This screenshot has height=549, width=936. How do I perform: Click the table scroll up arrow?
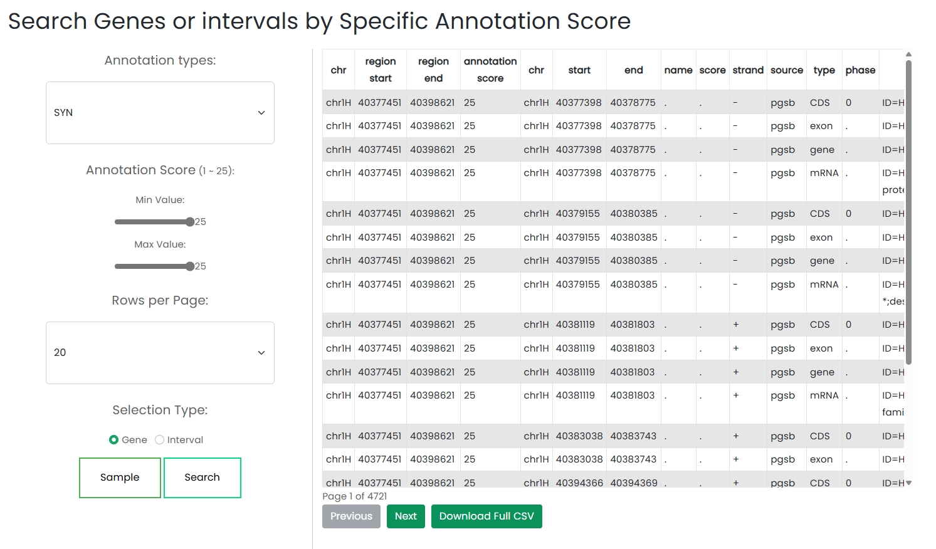pyautogui.click(x=908, y=55)
